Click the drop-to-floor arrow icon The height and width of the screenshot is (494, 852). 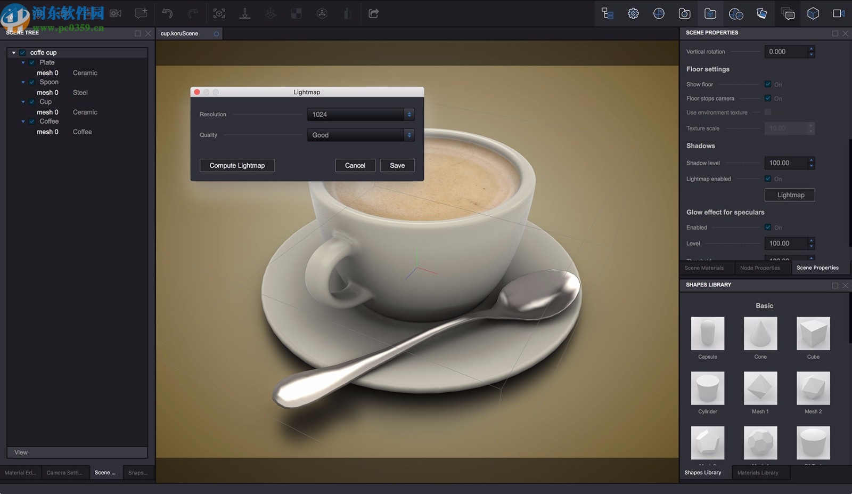click(x=245, y=14)
